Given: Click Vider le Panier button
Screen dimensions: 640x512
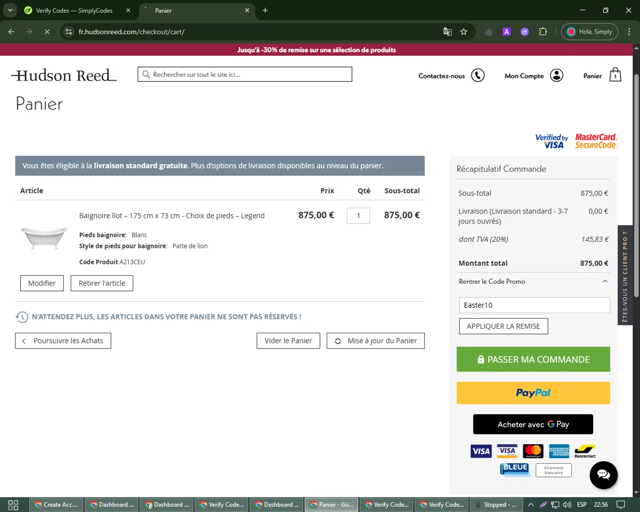Looking at the screenshot, I should [x=288, y=341].
